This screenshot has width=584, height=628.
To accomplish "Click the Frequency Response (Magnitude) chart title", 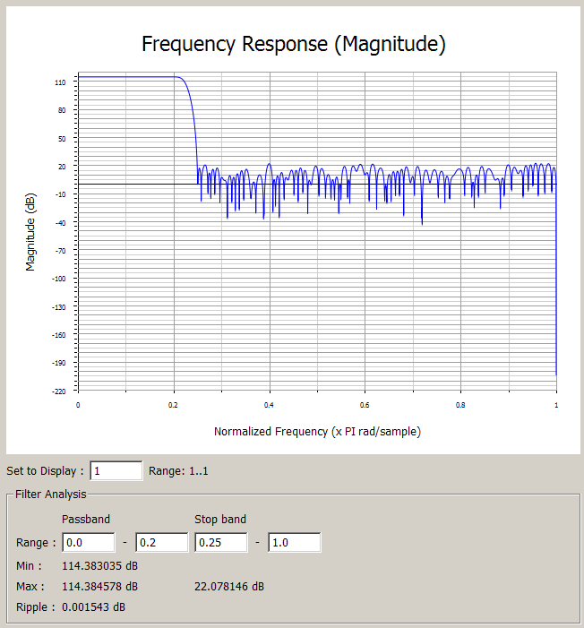I will [294, 44].
